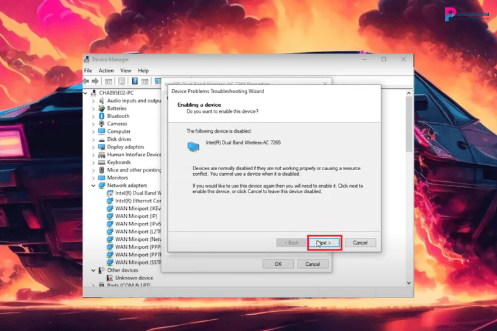Expand the Audio inputs and outputs node
The height and width of the screenshot is (331, 497).
(94, 101)
